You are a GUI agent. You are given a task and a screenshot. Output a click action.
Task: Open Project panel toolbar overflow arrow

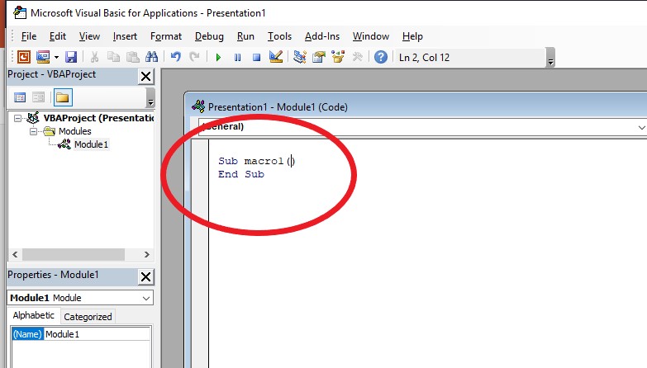pos(150,98)
